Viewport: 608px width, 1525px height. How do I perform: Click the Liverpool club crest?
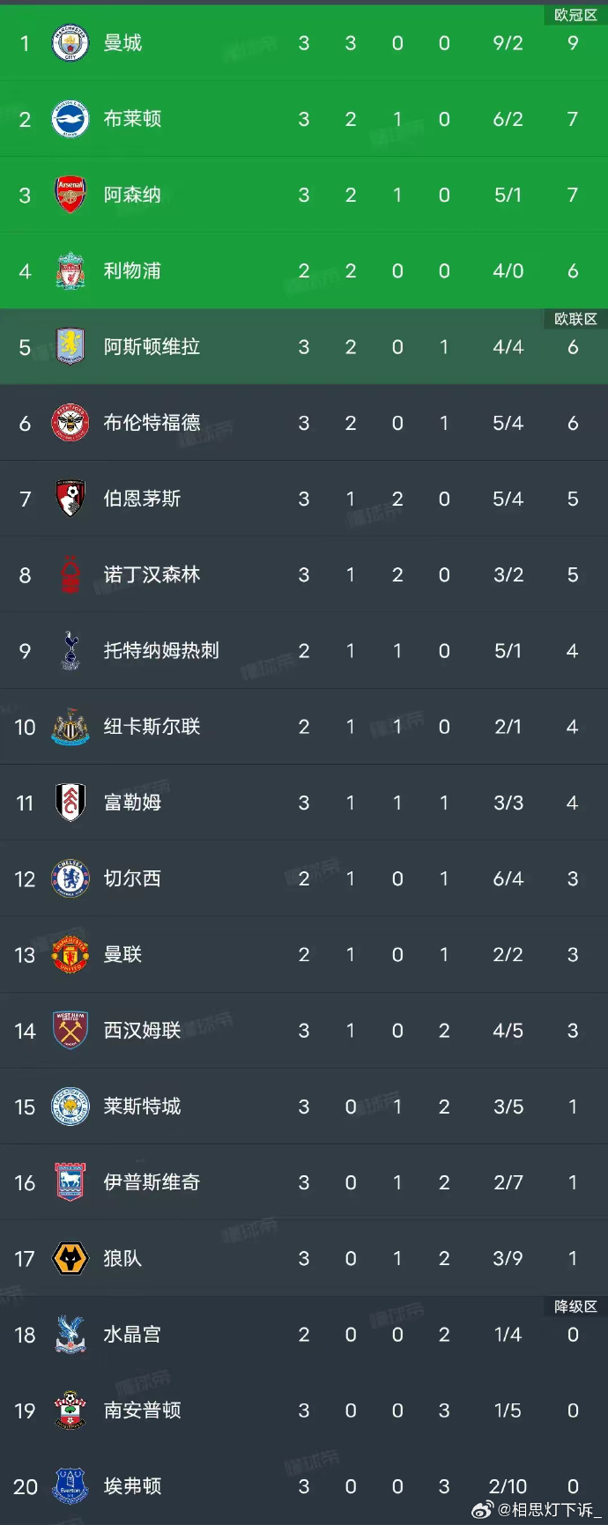tap(70, 271)
